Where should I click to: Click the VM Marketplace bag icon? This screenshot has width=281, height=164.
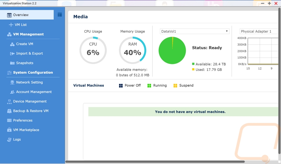9,130
